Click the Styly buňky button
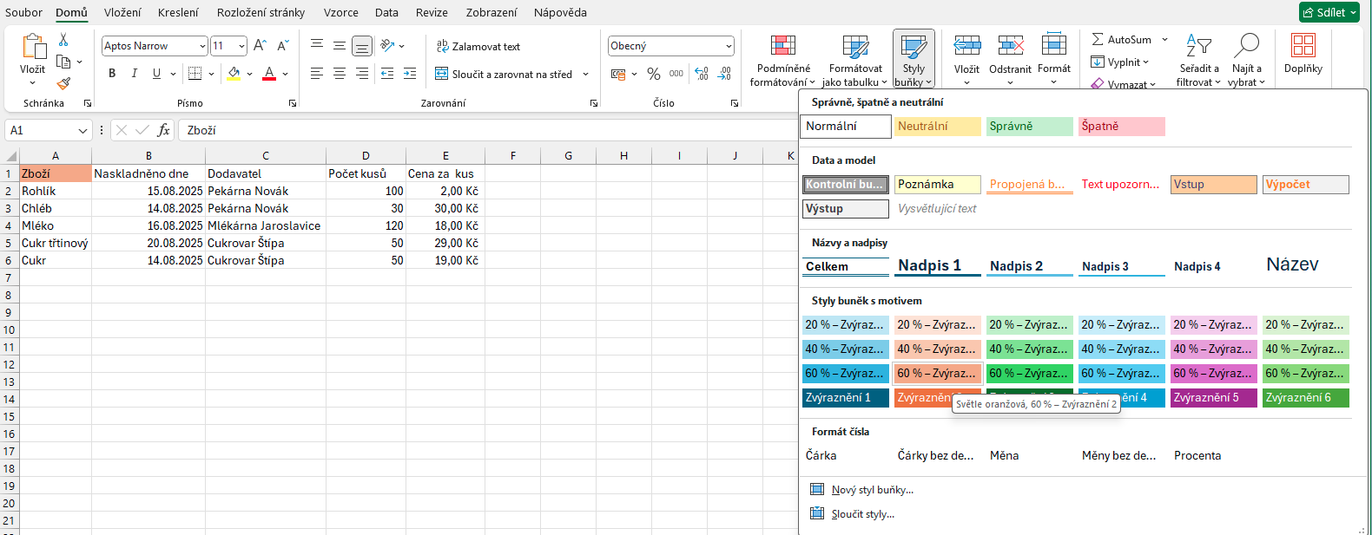This screenshot has height=535, width=1372. 914,61
